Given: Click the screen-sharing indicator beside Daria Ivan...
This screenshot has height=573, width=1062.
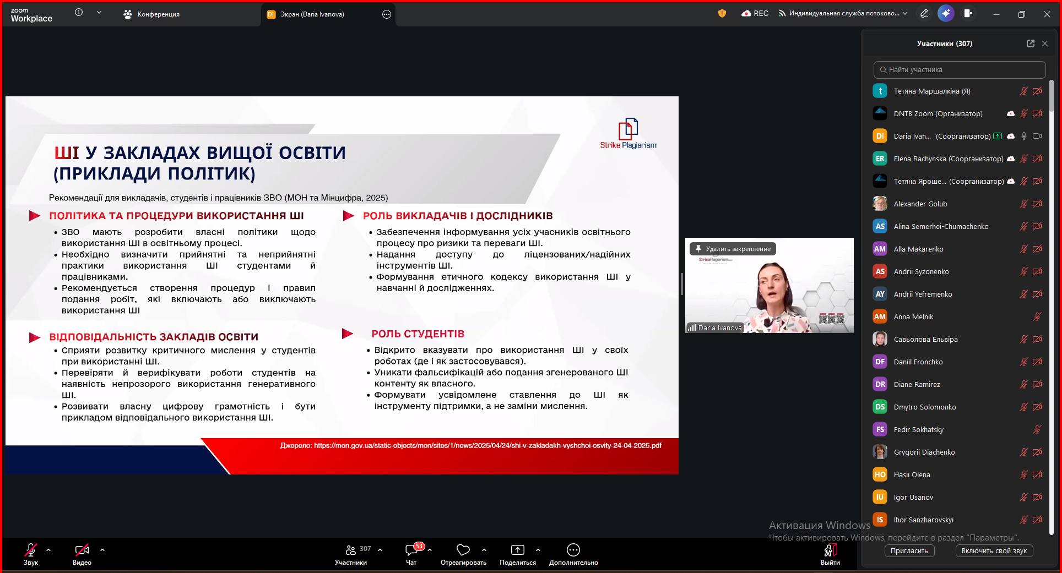Looking at the screenshot, I should [x=998, y=137].
